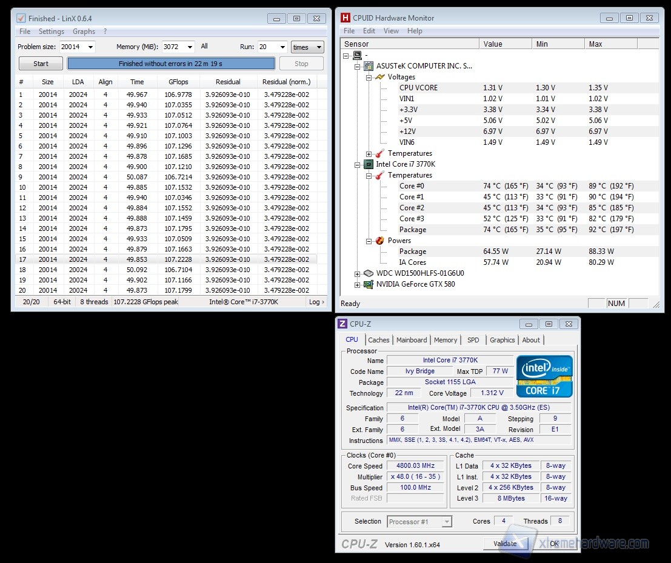This screenshot has width=671, height=563.
Task: Click the Validate button in CPU-Z
Action: tap(505, 544)
